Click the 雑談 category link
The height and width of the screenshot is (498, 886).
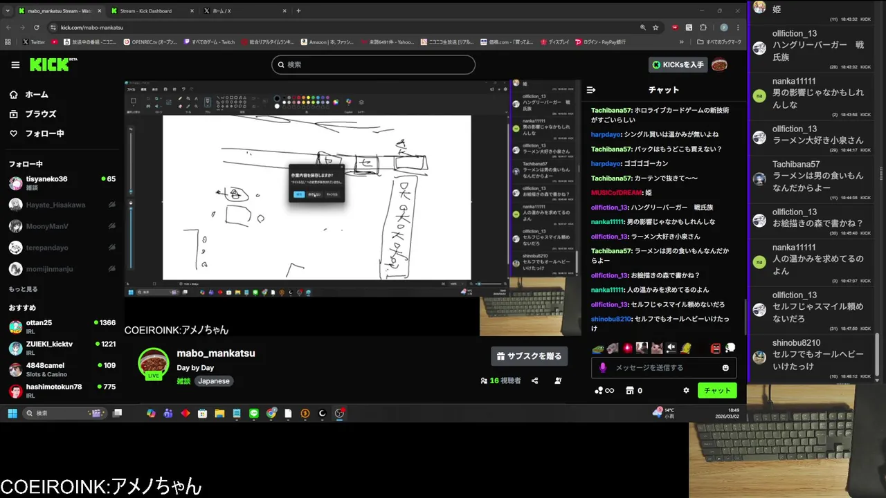[x=183, y=381]
